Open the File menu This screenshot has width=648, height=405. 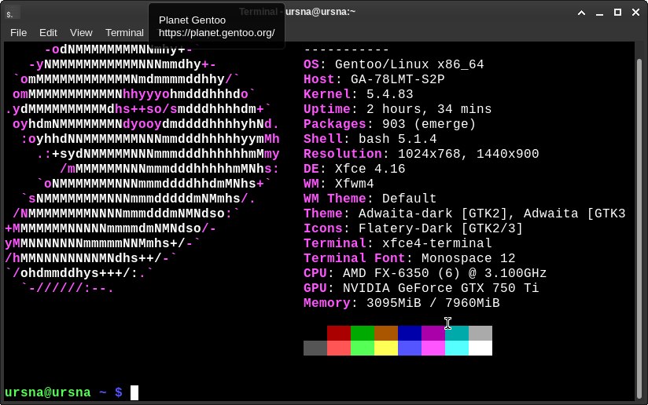coord(19,33)
